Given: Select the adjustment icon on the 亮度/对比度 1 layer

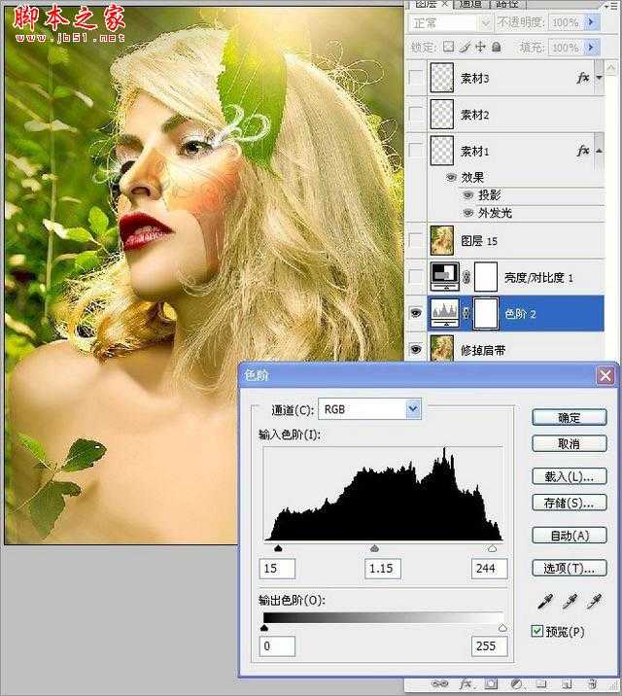Looking at the screenshot, I should 445,276.
